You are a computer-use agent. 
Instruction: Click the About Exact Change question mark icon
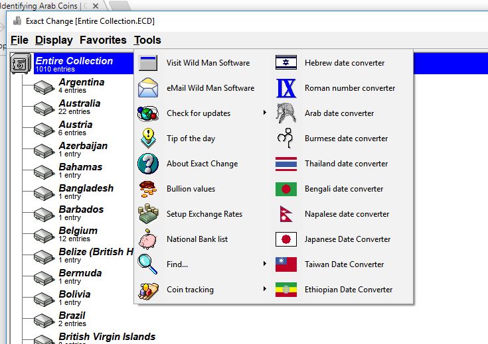pyautogui.click(x=148, y=164)
